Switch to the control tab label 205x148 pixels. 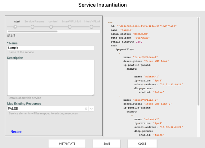pos(53,21)
